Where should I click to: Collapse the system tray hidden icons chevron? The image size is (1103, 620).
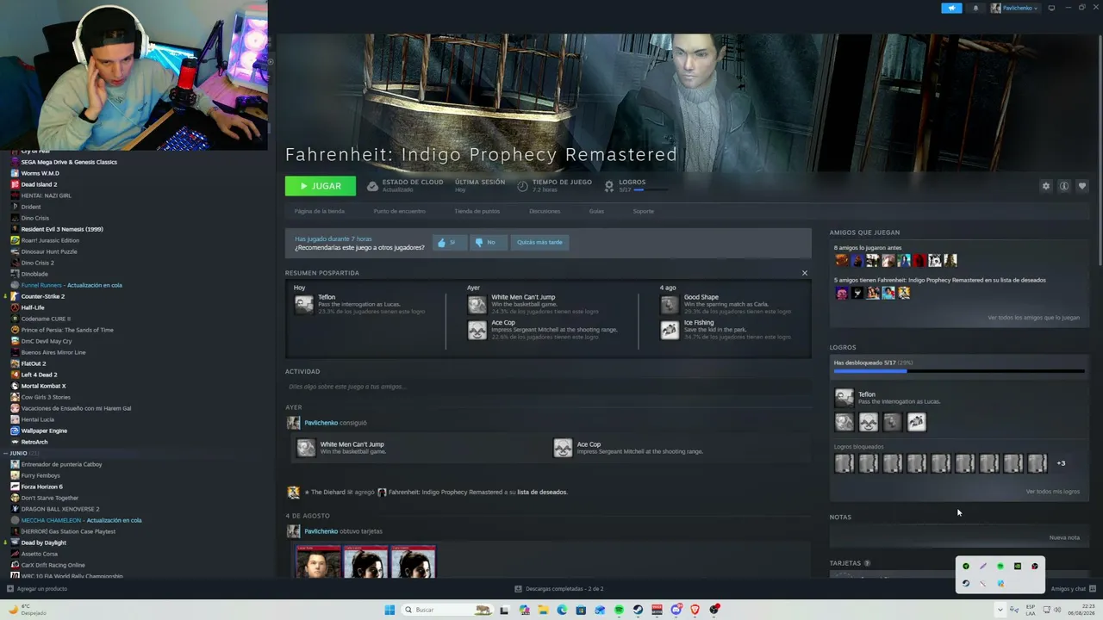(1000, 610)
